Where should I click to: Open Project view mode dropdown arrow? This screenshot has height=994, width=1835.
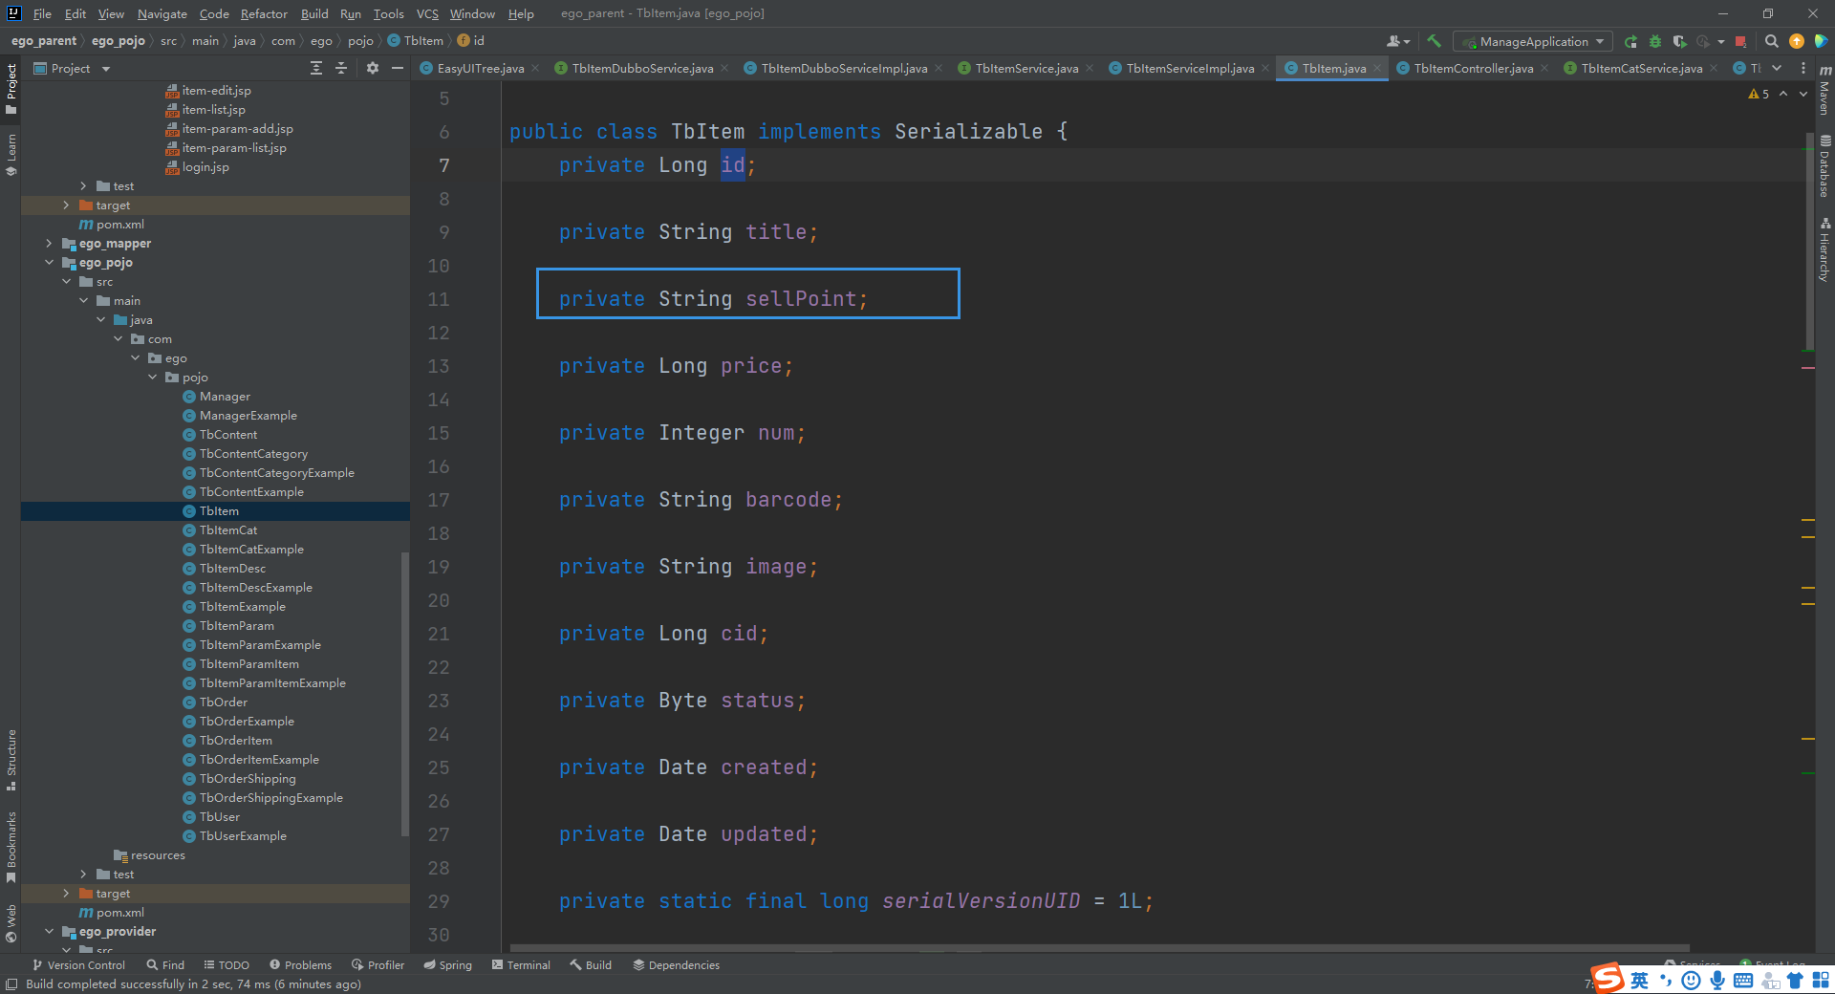point(106,69)
